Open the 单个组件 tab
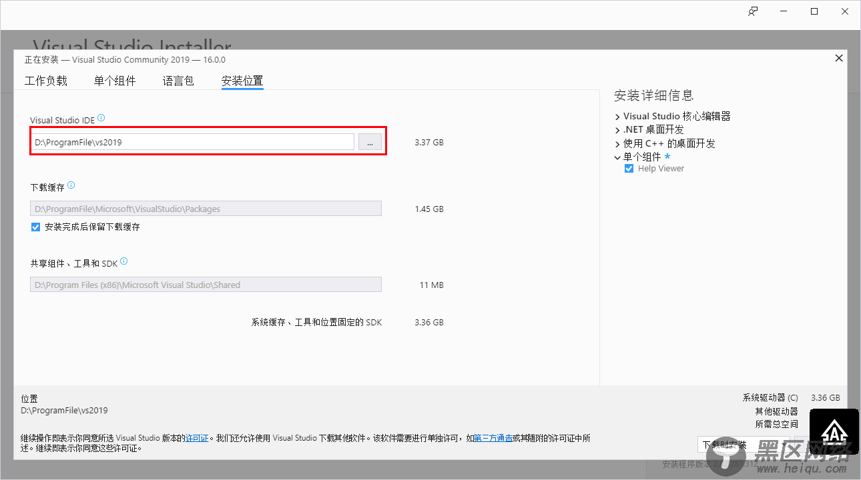The width and height of the screenshot is (861, 480). click(x=115, y=81)
